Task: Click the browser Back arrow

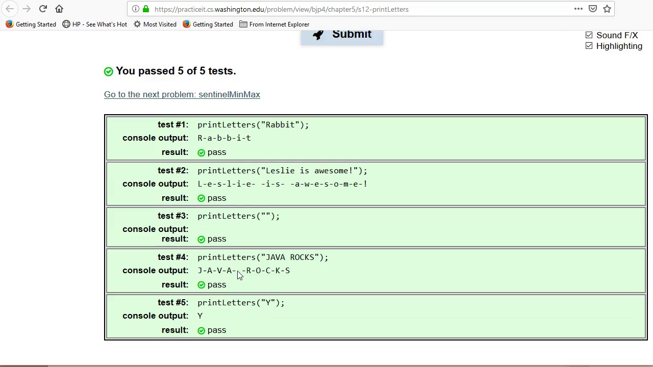Action: click(10, 9)
